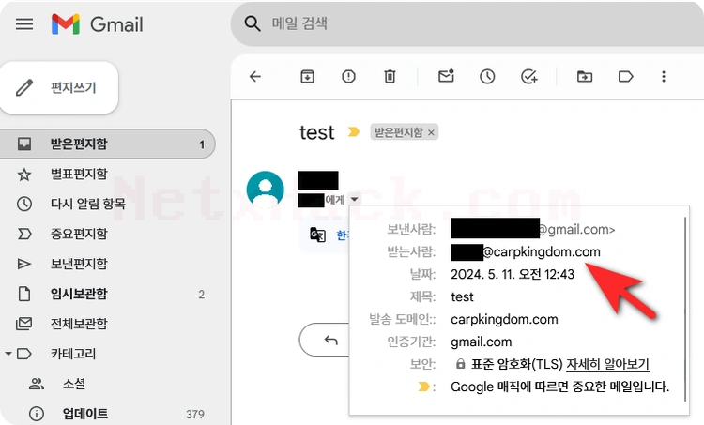
Task: Click the 편지쓰기 compose button
Action: click(x=59, y=87)
